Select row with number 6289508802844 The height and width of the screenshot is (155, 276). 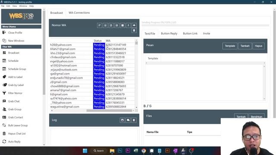click(92, 107)
